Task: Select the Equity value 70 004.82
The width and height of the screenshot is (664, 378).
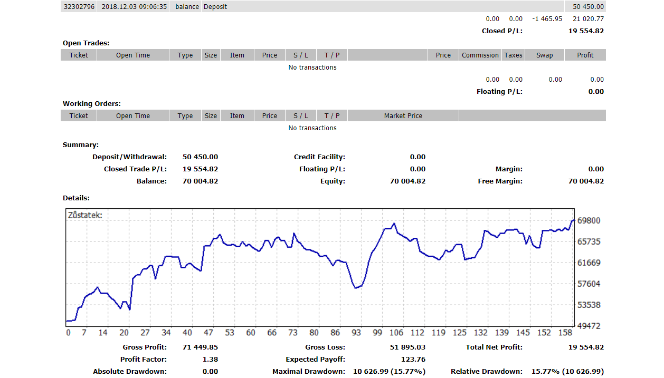Action: pos(407,181)
